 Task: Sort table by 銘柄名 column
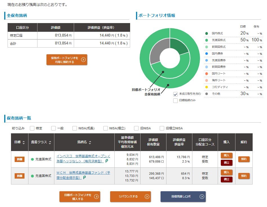click(90, 142)
